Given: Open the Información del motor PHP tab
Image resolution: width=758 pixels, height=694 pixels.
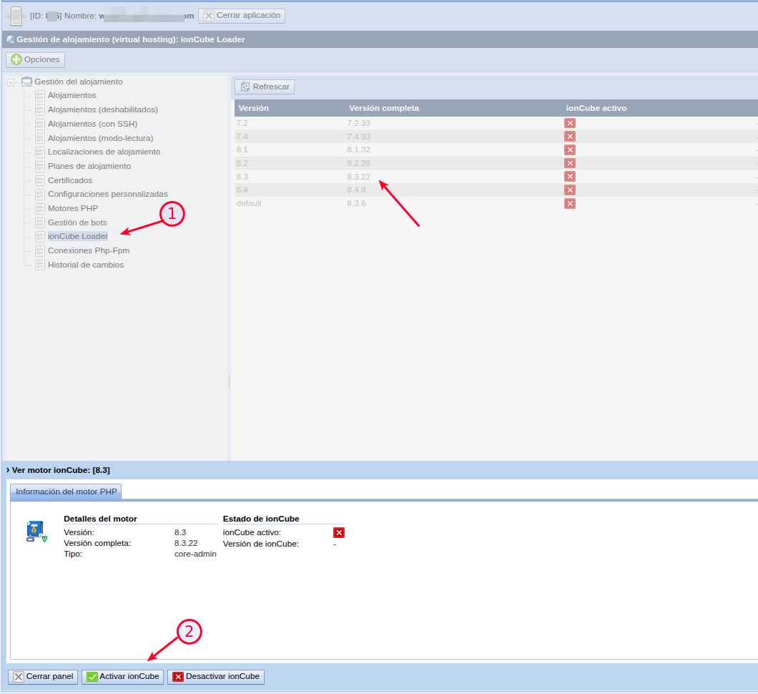Looking at the screenshot, I should (66, 492).
